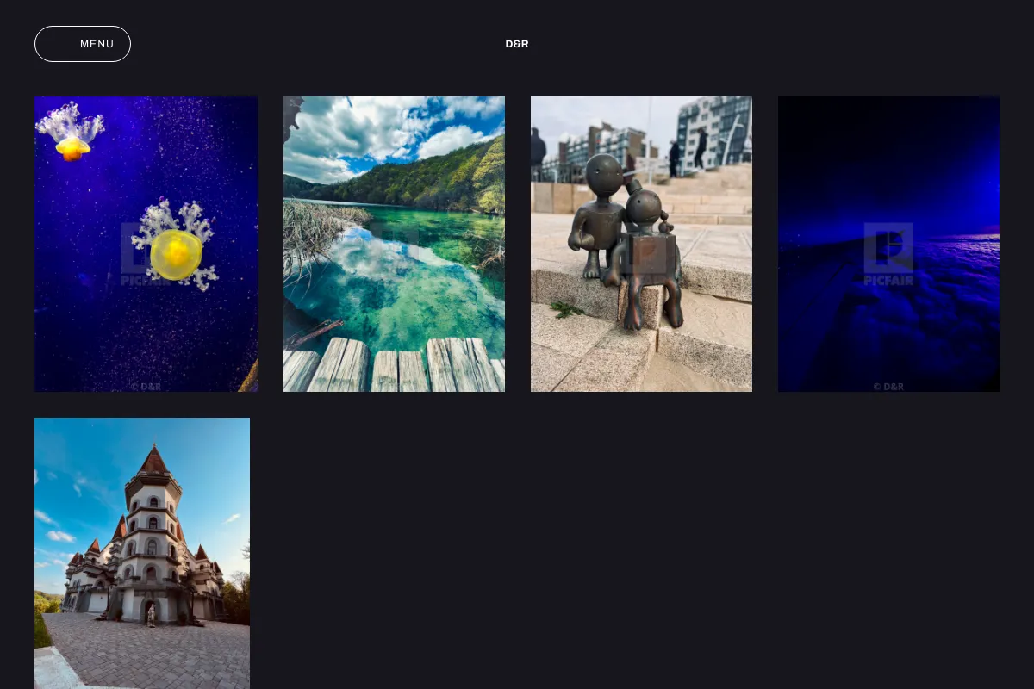Image resolution: width=1034 pixels, height=689 pixels.
Task: Click the pointed roof of castle tower
Action: point(153,461)
